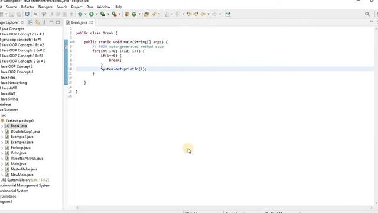Expand the Main.java tree node
Screen dimensions: 378x213
(x=2, y=164)
